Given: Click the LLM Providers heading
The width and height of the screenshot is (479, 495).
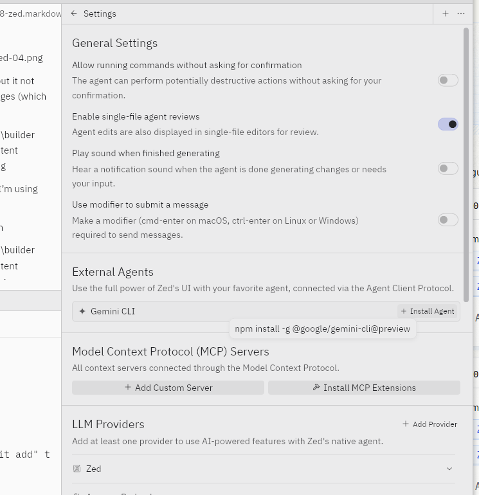Looking at the screenshot, I should (x=108, y=424).
